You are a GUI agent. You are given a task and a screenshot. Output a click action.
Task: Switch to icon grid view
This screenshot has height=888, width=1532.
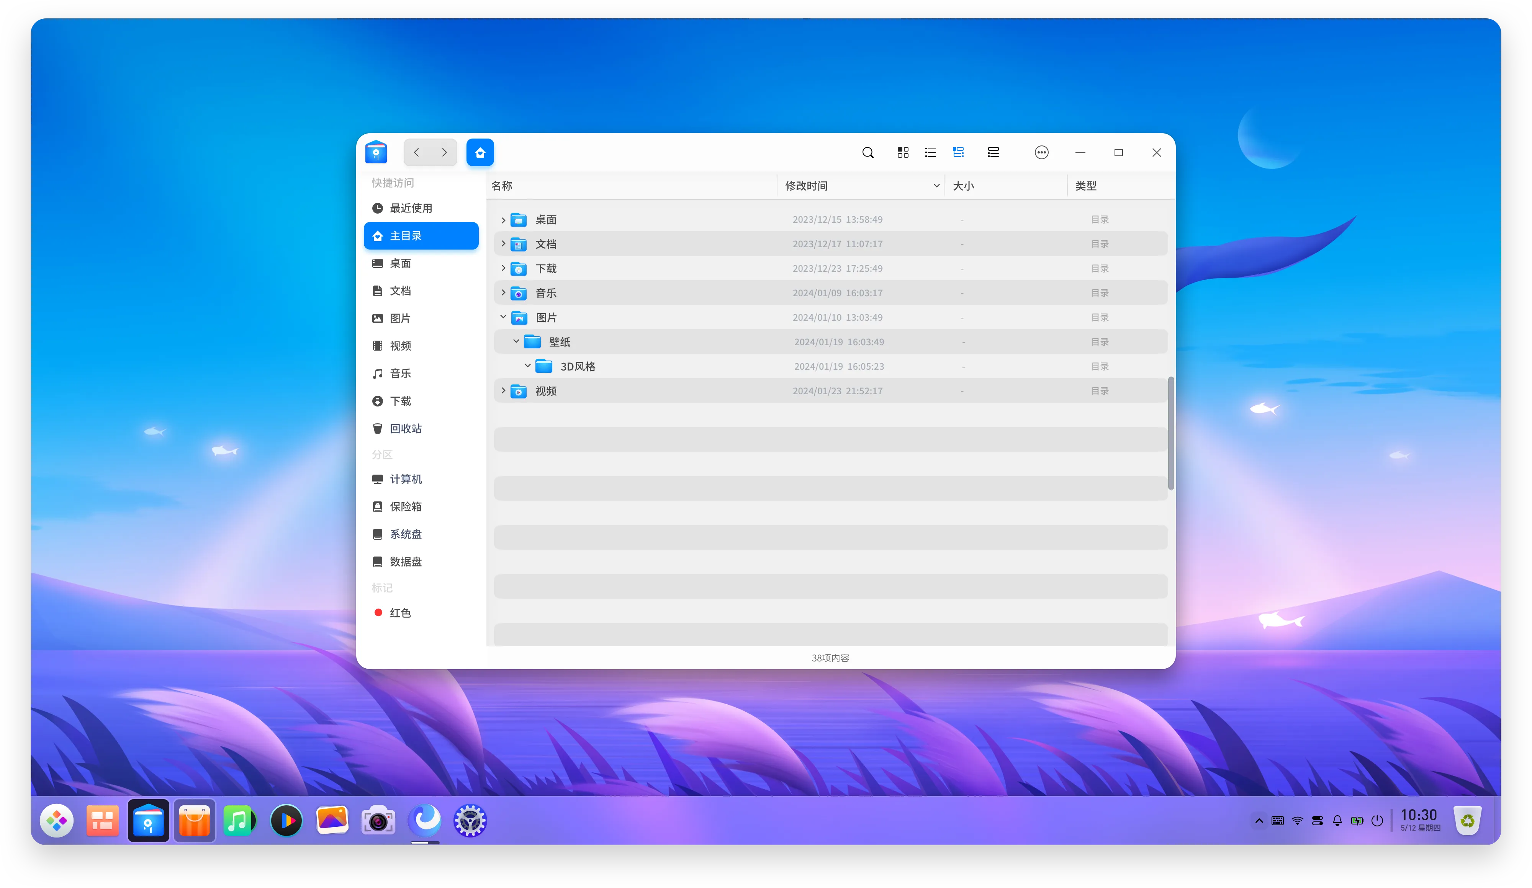pyautogui.click(x=903, y=152)
